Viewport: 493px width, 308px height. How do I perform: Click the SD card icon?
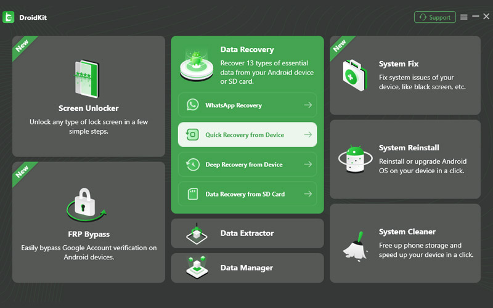[192, 194]
